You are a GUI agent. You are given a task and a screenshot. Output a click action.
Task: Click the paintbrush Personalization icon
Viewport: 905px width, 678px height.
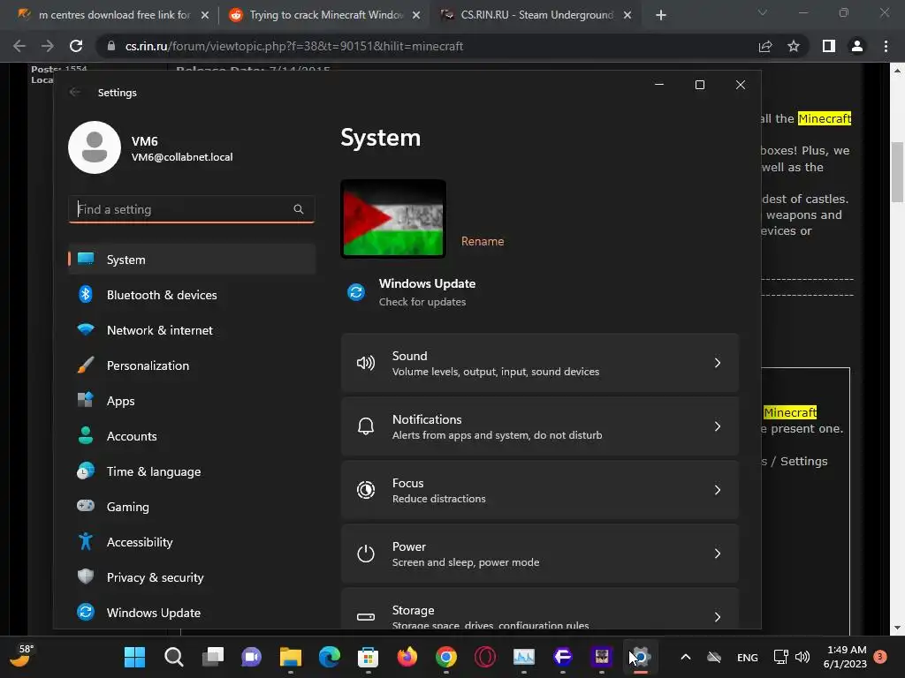[86, 365]
